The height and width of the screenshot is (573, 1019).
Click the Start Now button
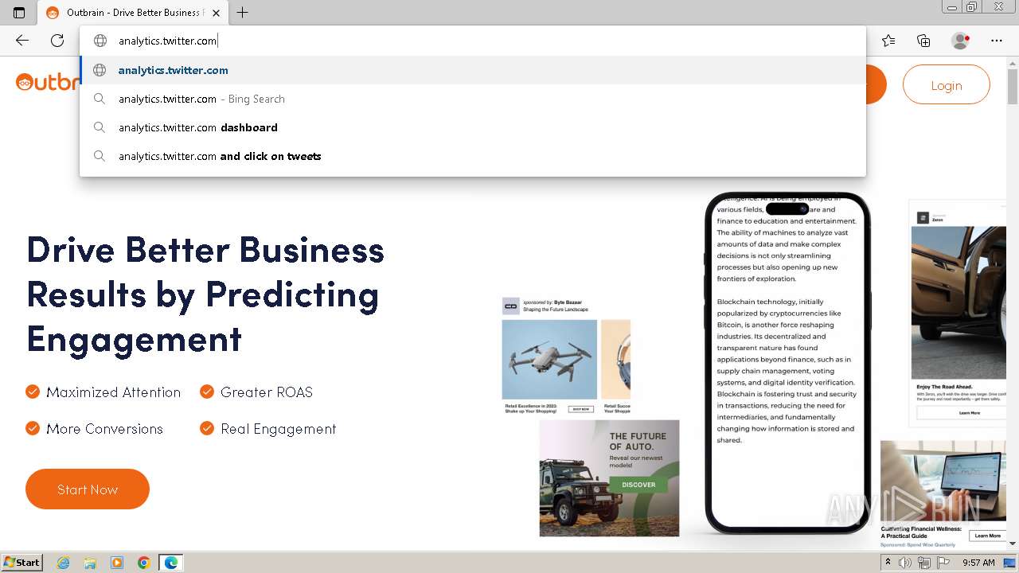88,489
